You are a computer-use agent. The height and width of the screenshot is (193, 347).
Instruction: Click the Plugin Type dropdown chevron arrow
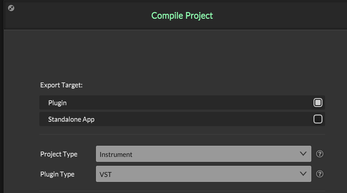[303, 174]
